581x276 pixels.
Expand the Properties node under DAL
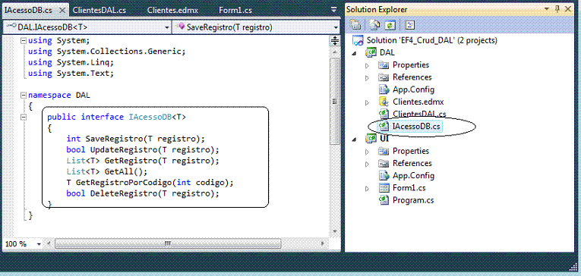(367, 65)
